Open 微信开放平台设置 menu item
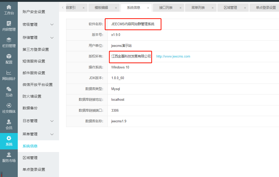 (38, 85)
